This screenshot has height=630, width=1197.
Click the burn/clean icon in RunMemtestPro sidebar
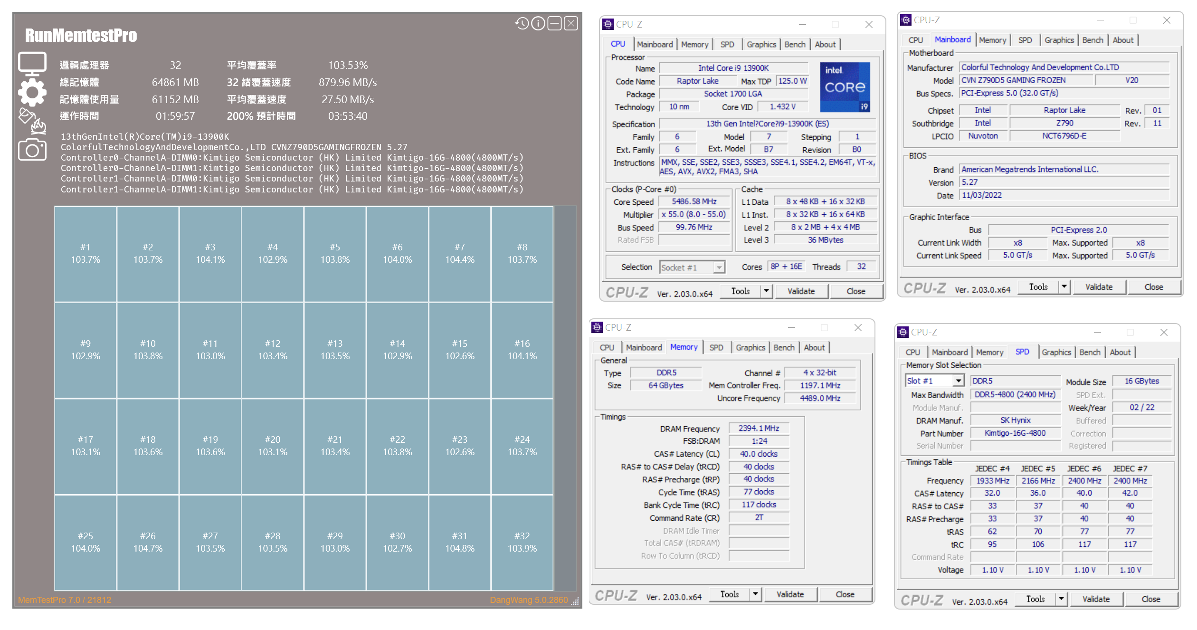[32, 121]
